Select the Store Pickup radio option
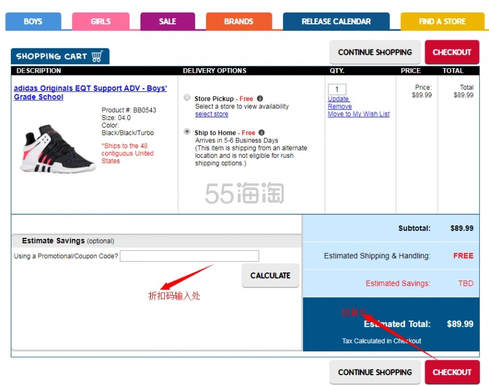The width and height of the screenshot is (489, 386). [187, 98]
